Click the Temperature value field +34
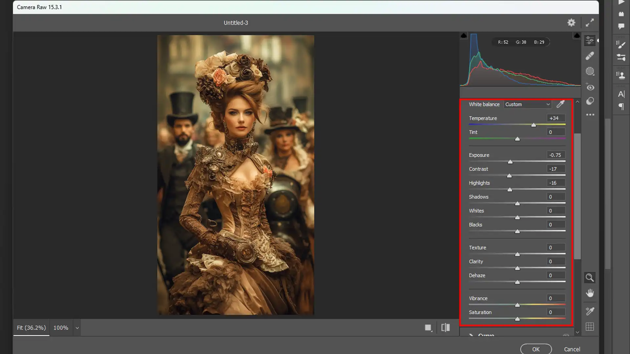630x354 pixels. (556, 118)
